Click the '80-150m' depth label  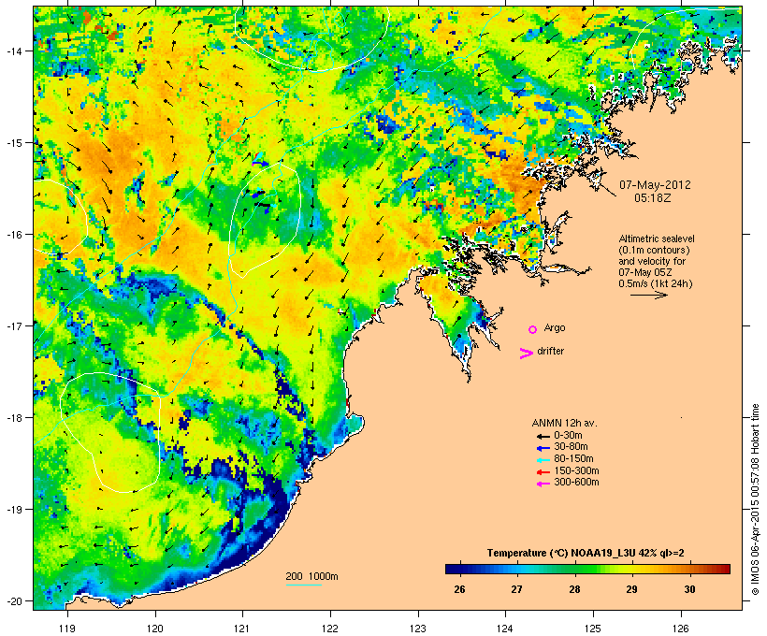(573, 459)
